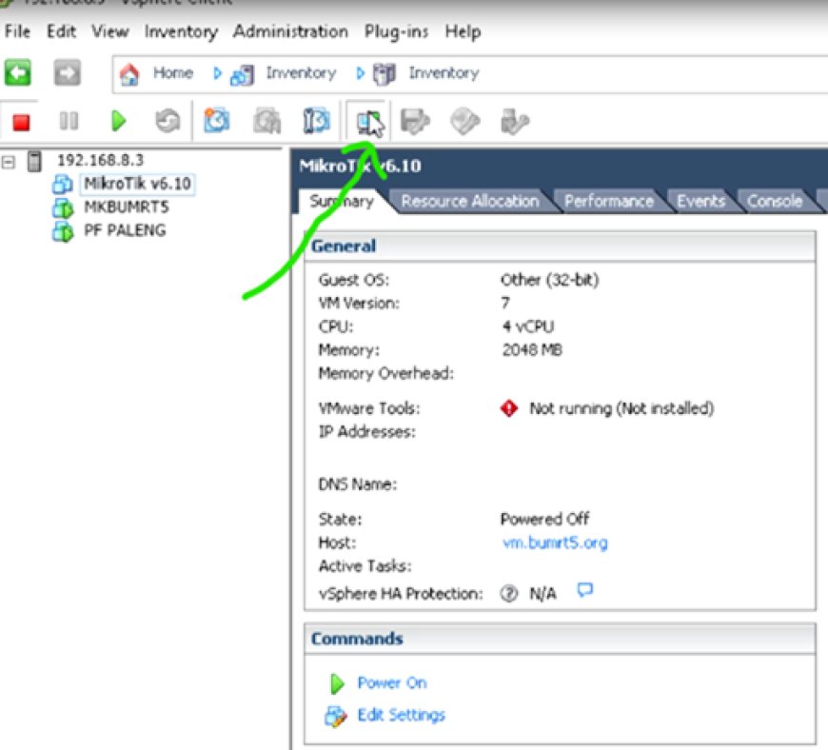Click the USB device connect toolbar icon
The width and height of the screenshot is (828, 750).
coord(514,122)
